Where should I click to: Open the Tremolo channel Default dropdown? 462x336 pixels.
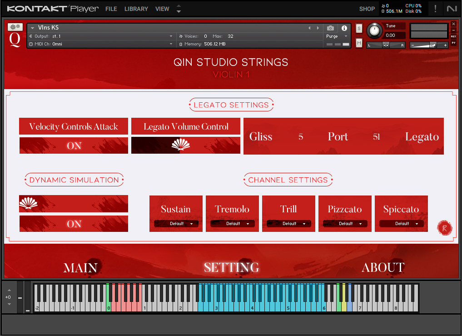(x=232, y=224)
